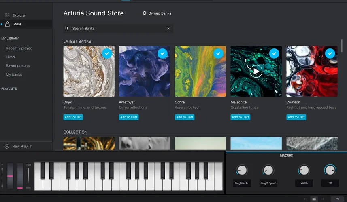Open Saved presets in library
Image resolution: width=347 pixels, height=202 pixels.
pyautogui.click(x=17, y=66)
